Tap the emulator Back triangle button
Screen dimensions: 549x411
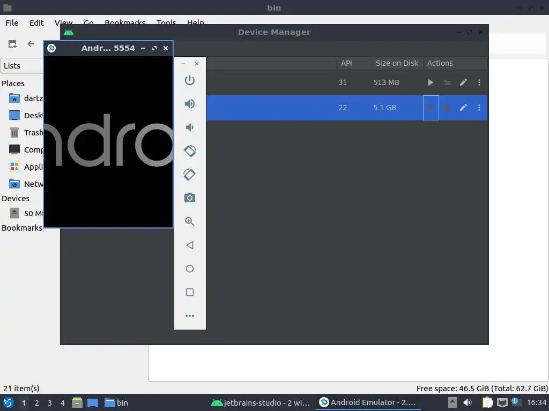click(x=189, y=245)
